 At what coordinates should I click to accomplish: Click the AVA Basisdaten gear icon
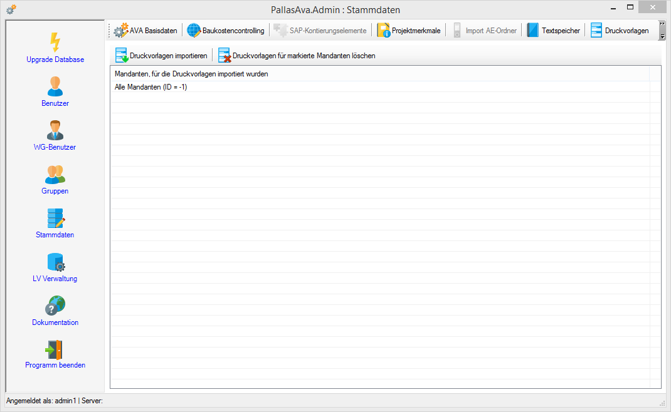tap(121, 30)
